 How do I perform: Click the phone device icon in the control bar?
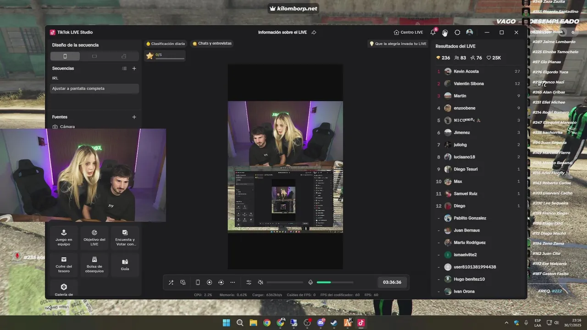(198, 282)
